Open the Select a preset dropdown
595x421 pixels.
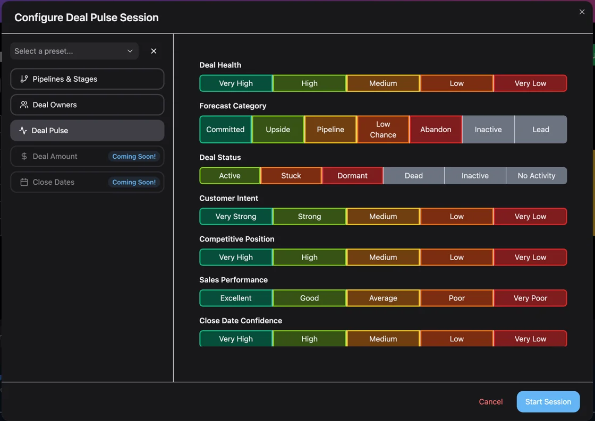[74, 51]
